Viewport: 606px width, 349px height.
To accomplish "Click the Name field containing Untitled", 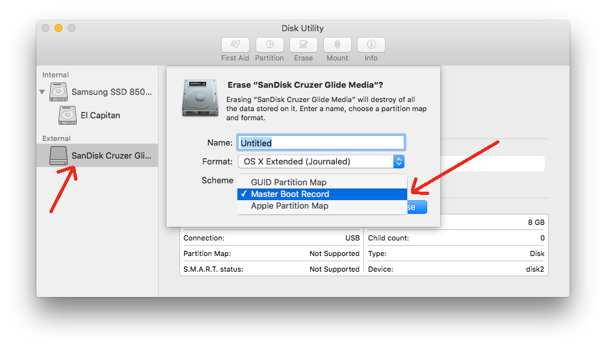I will [321, 142].
